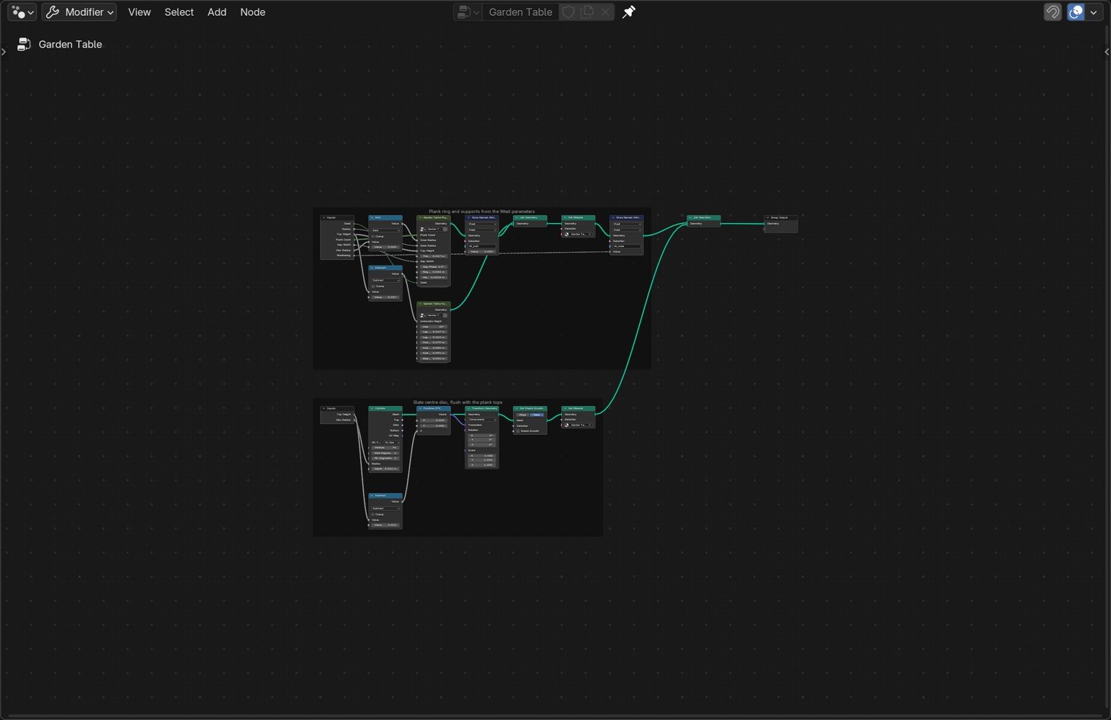Toggle Clamp checkbox in the lower Subtract node
Viewport: 1111px width, 720px height.
(373, 514)
